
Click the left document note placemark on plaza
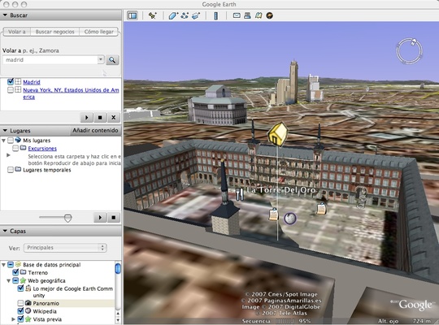pos(273,214)
